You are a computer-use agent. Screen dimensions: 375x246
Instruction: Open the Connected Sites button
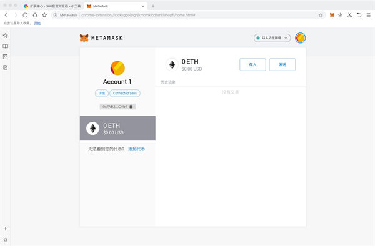pos(125,93)
